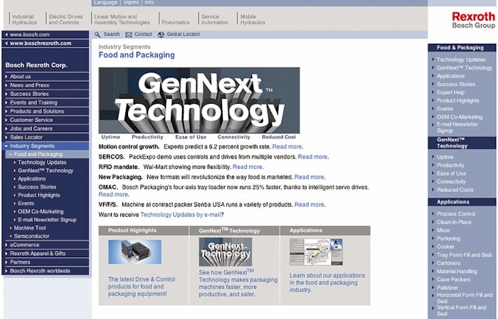Open Electric Drives and Controls tab
The image size is (498, 319).
pos(65,19)
